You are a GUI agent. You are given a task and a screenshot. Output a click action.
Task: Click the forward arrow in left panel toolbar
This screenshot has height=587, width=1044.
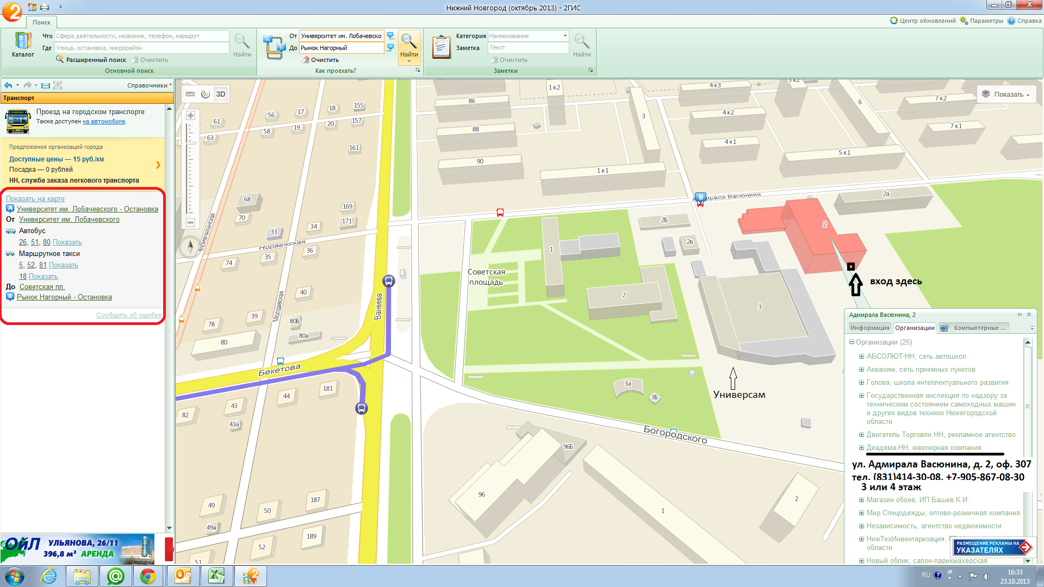pos(27,85)
